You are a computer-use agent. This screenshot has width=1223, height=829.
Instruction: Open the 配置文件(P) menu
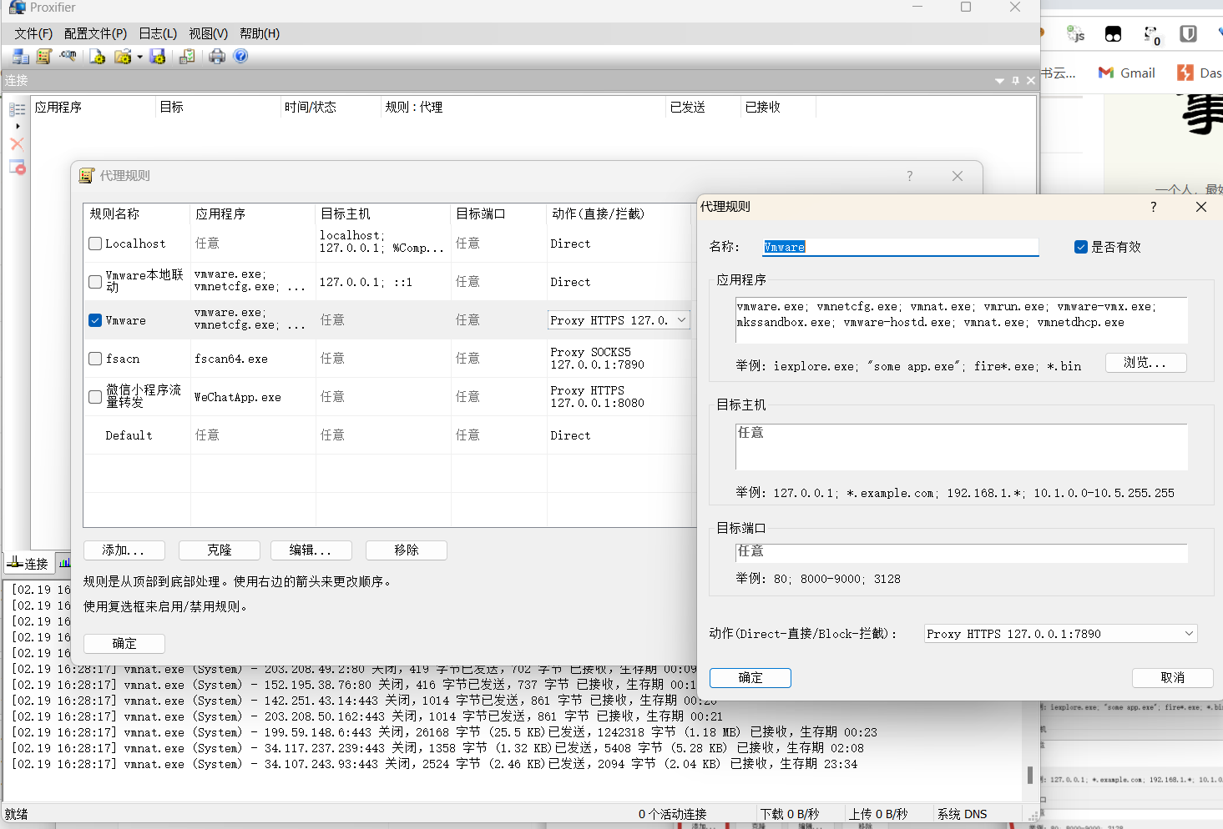(95, 33)
